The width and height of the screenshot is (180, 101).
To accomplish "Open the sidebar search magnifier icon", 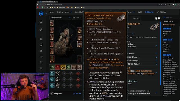I will tap(41, 22).
